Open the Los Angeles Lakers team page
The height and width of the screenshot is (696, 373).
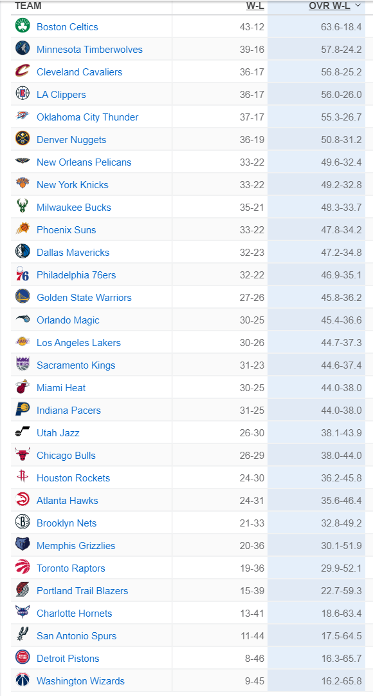(78, 343)
